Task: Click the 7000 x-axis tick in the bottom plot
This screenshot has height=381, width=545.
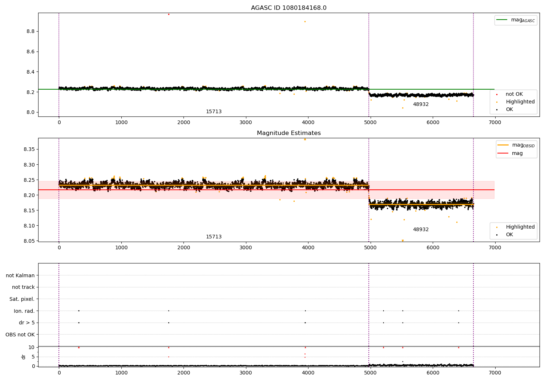Action: 495,373
